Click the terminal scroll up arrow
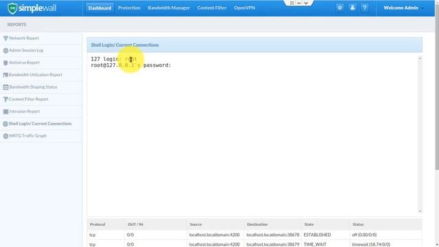 (420, 58)
